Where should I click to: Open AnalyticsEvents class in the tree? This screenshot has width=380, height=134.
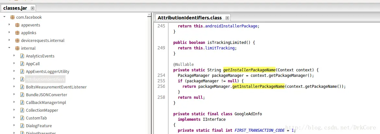[x=40, y=56]
